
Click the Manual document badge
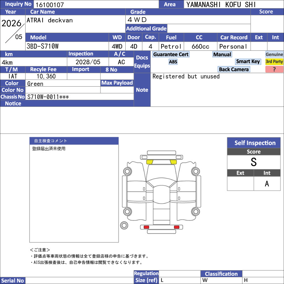(222, 54)
